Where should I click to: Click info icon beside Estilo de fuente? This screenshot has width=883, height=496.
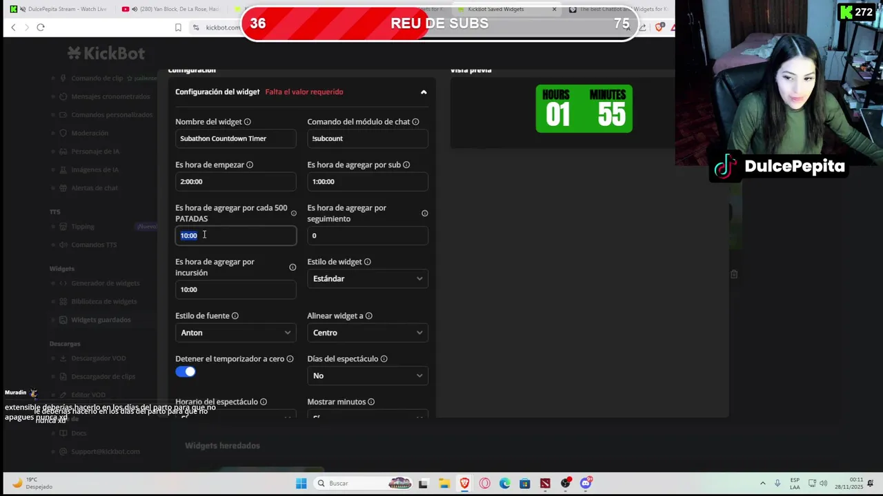pyautogui.click(x=235, y=316)
